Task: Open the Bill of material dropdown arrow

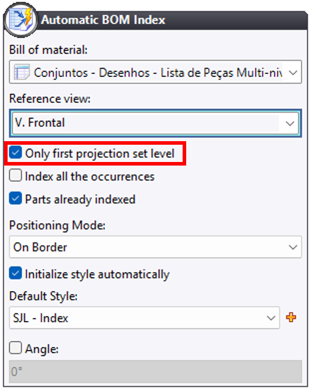Action: (293, 73)
